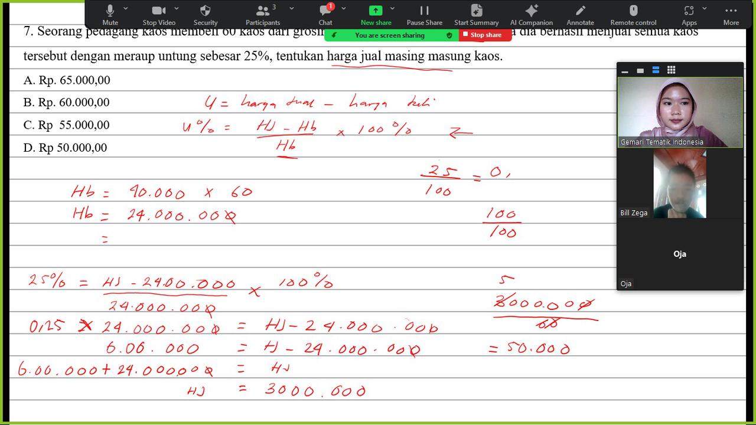Open the Annotate pencil tool

click(580, 11)
